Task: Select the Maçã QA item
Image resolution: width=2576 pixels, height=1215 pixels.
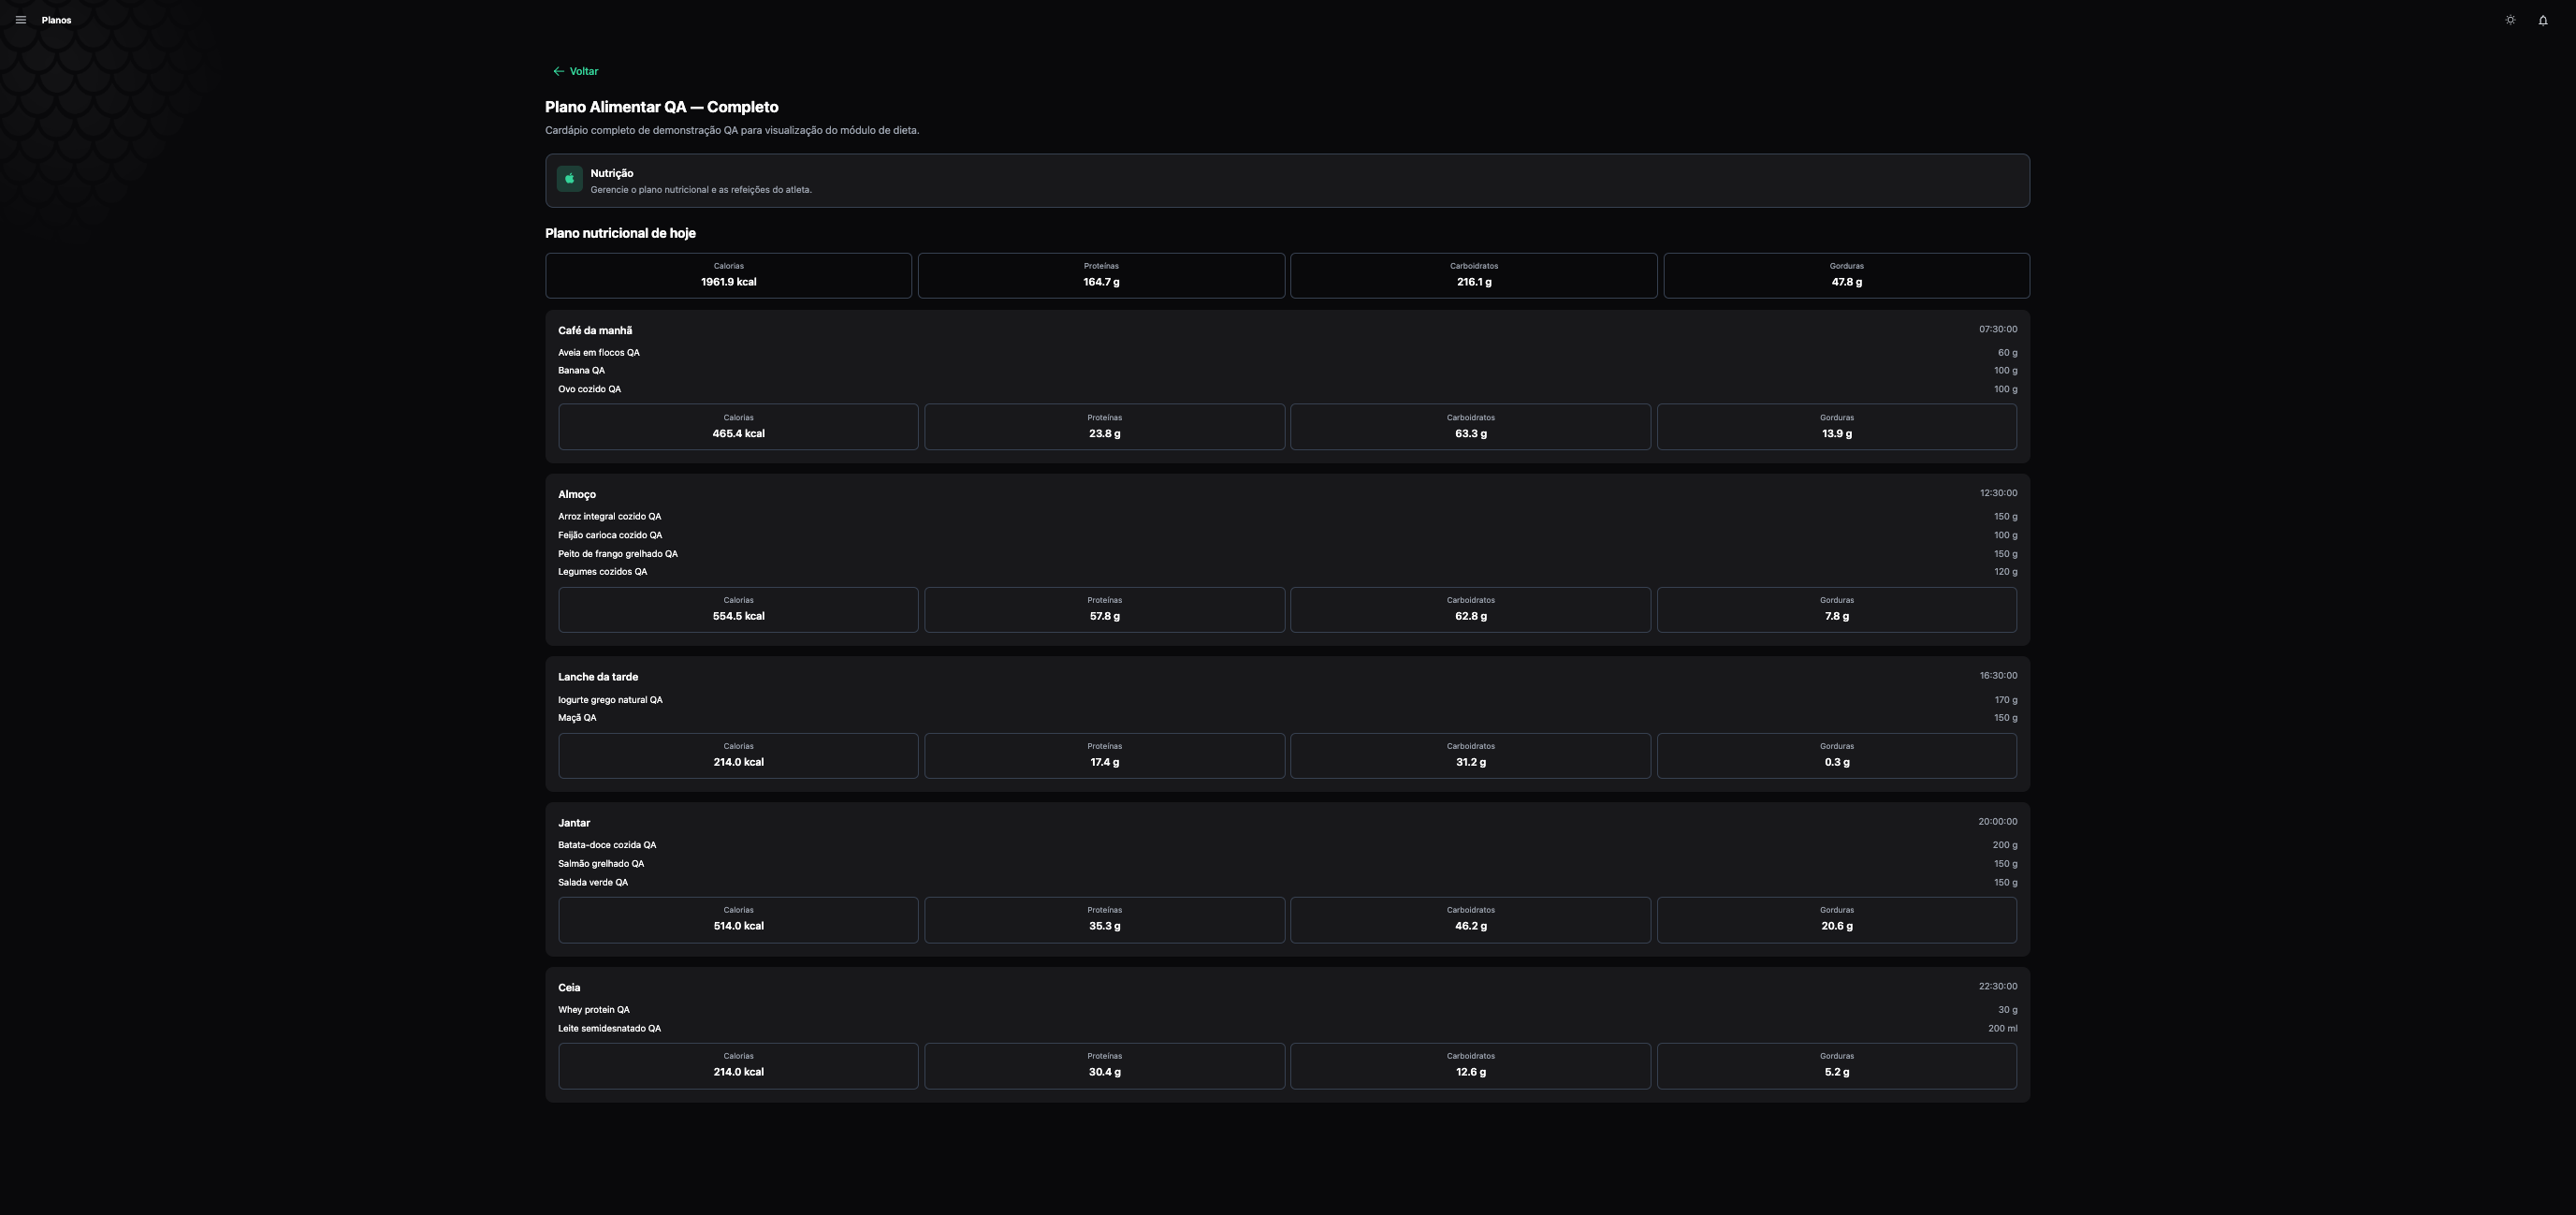Action: pos(577,718)
